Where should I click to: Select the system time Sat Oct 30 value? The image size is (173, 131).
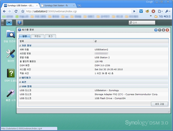click(x=109, y=69)
